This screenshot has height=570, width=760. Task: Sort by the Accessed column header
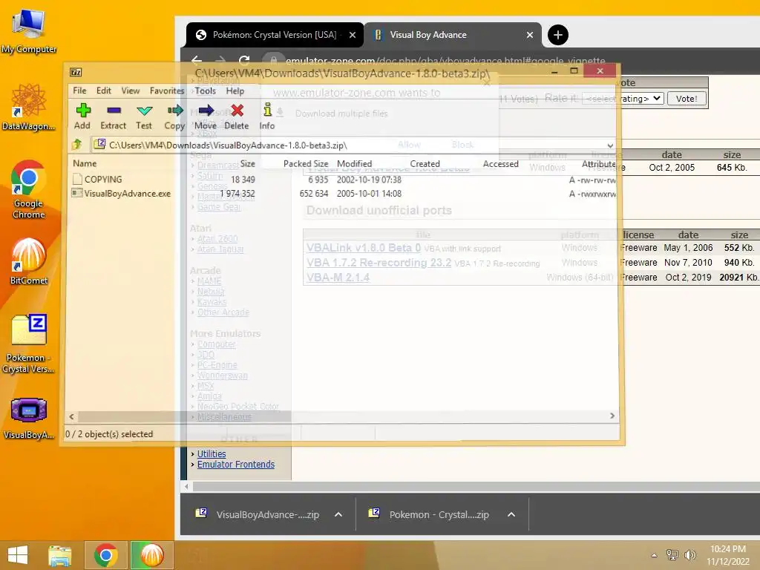click(500, 164)
